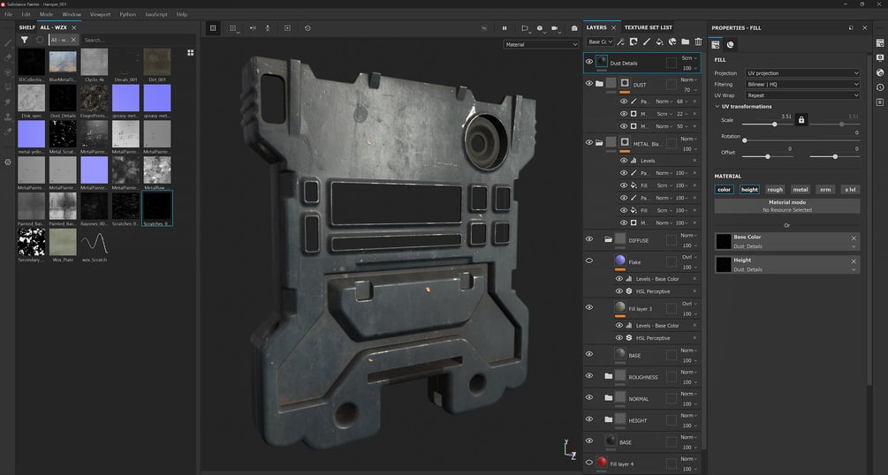
Task: Expand the ROUGHNESS folder with its folder icon
Action: (608, 376)
